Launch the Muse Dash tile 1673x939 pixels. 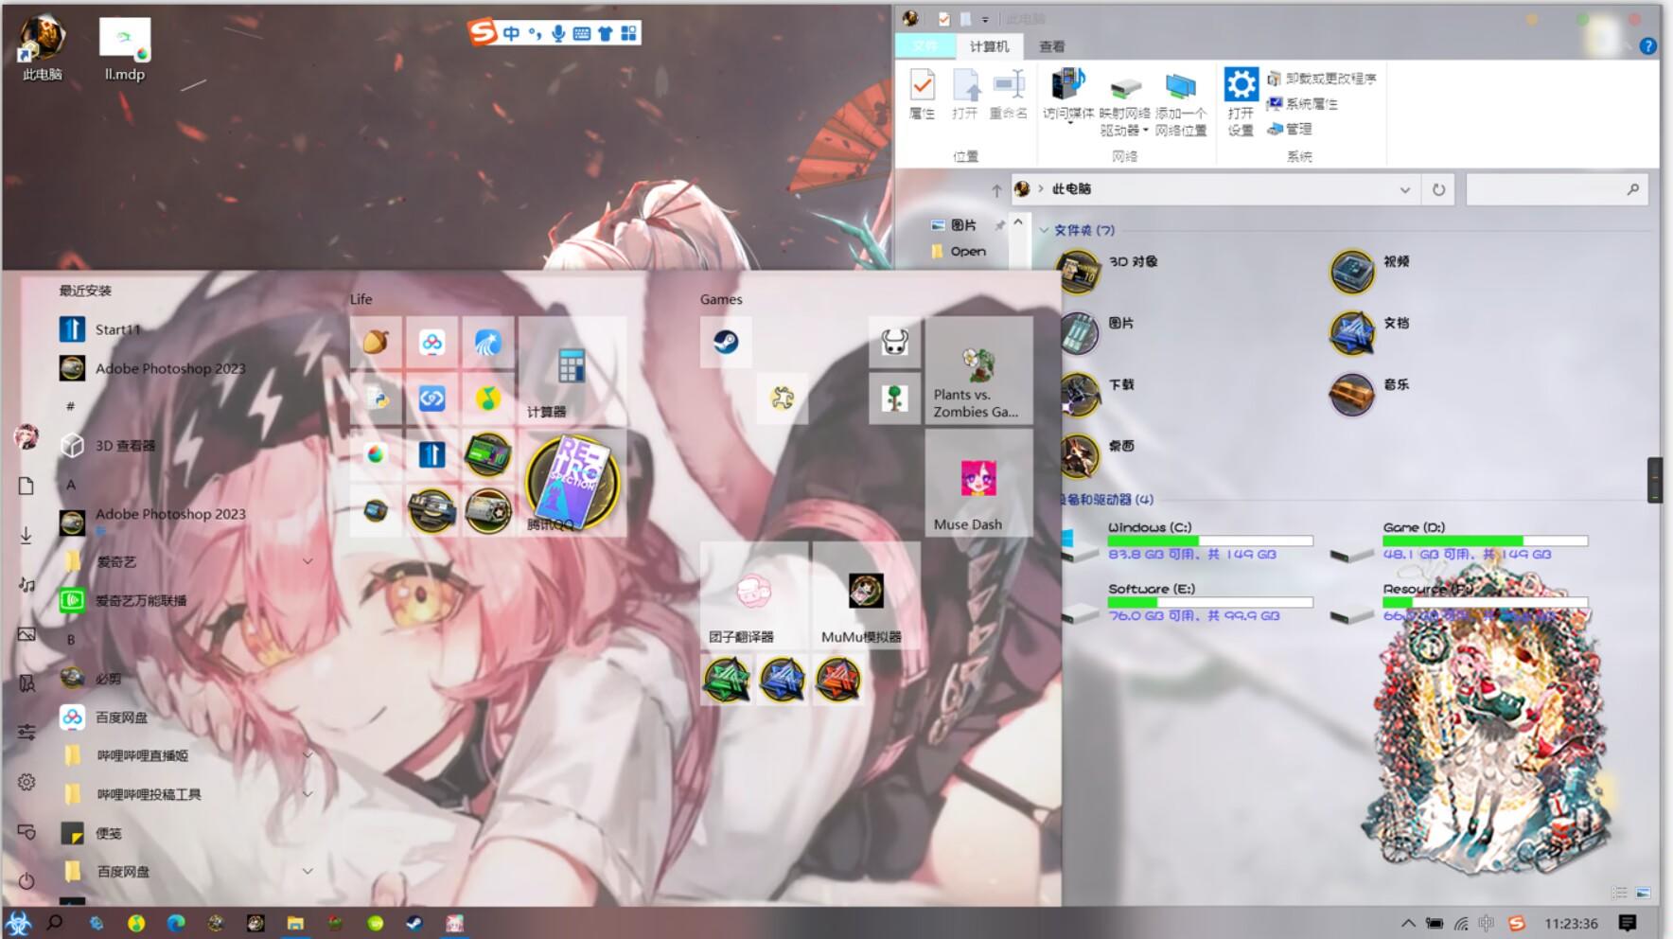coord(978,483)
